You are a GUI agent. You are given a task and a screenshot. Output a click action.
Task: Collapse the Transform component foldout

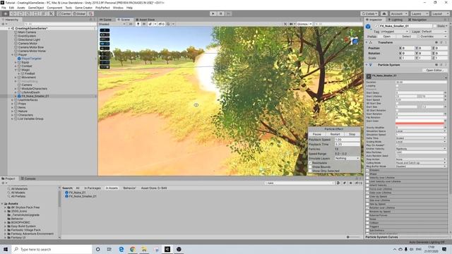(x=367, y=42)
